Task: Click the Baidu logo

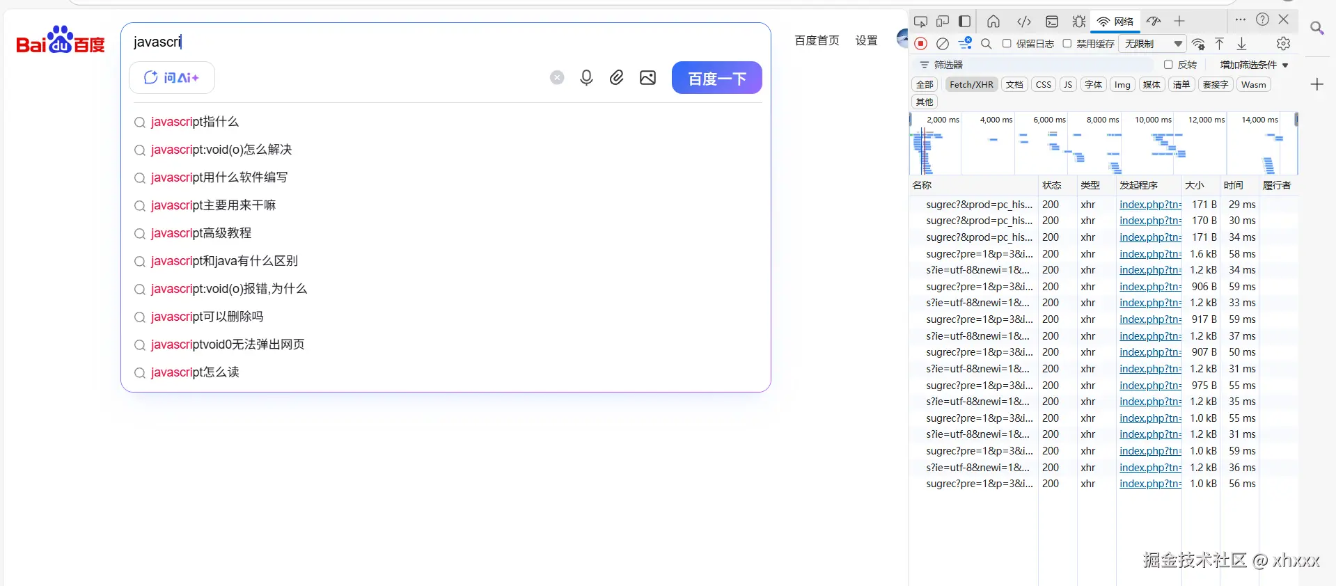Action: [x=61, y=40]
